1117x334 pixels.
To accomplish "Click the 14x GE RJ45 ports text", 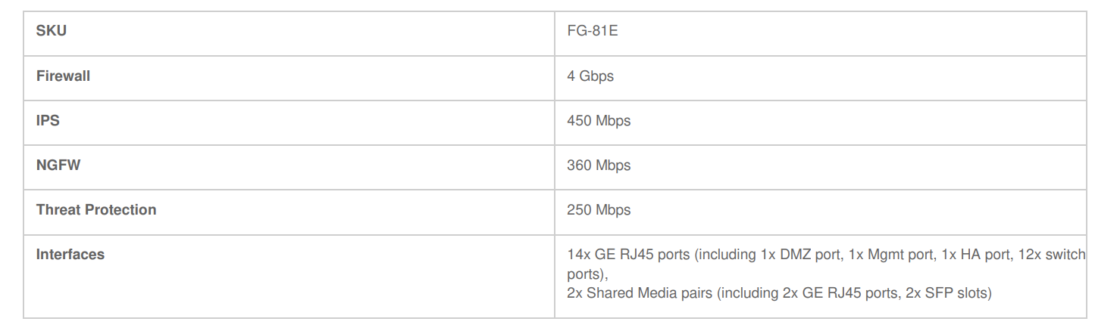I will pos(628,255).
